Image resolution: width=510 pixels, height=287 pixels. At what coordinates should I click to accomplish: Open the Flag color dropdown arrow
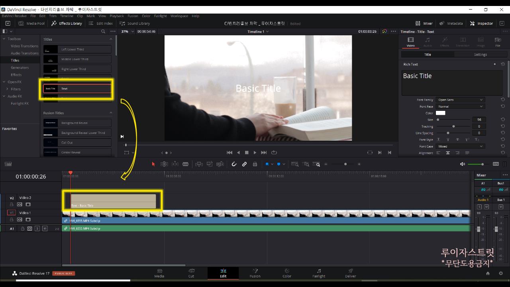[272, 164]
